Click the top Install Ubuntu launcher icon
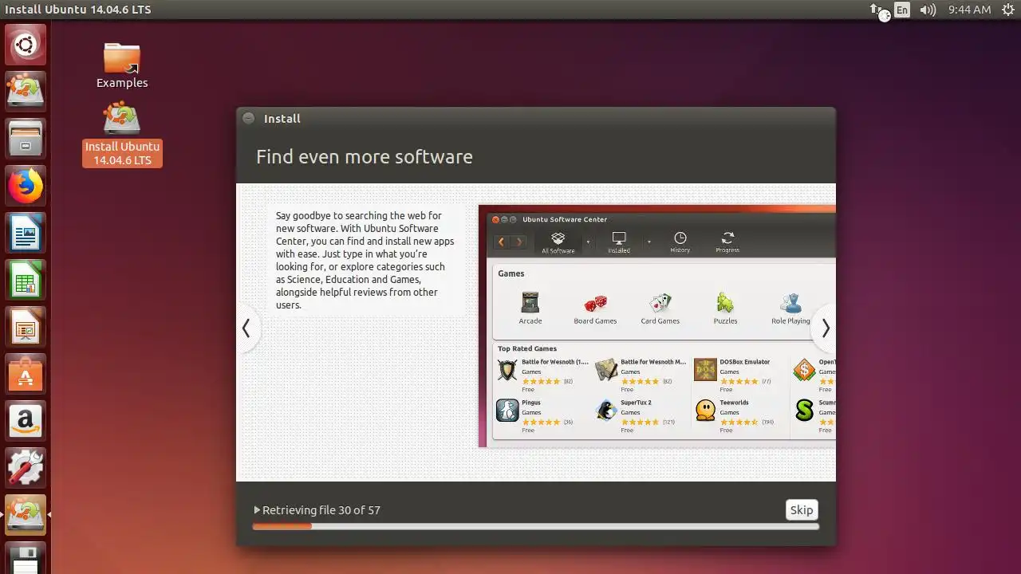The image size is (1021, 574). coord(26,92)
